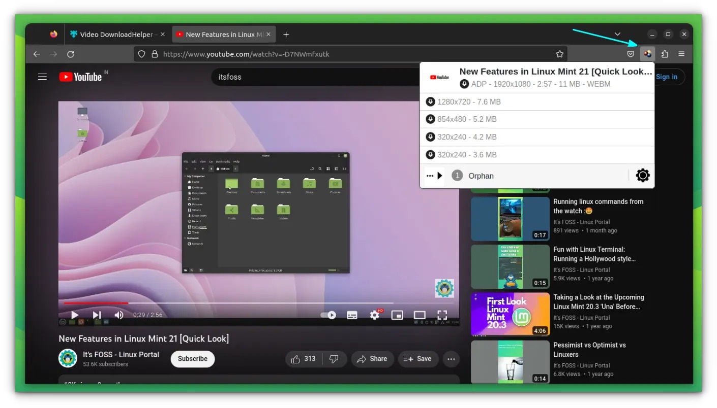The height and width of the screenshot is (408, 717).
Task: Toggle subtitles captions button
Action: pos(352,315)
